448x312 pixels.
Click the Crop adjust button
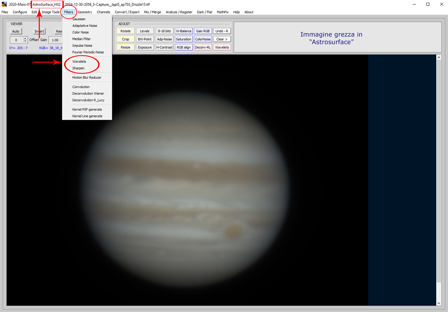point(125,39)
